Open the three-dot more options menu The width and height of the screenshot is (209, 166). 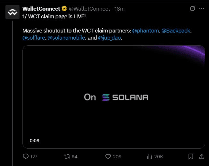click(x=202, y=9)
